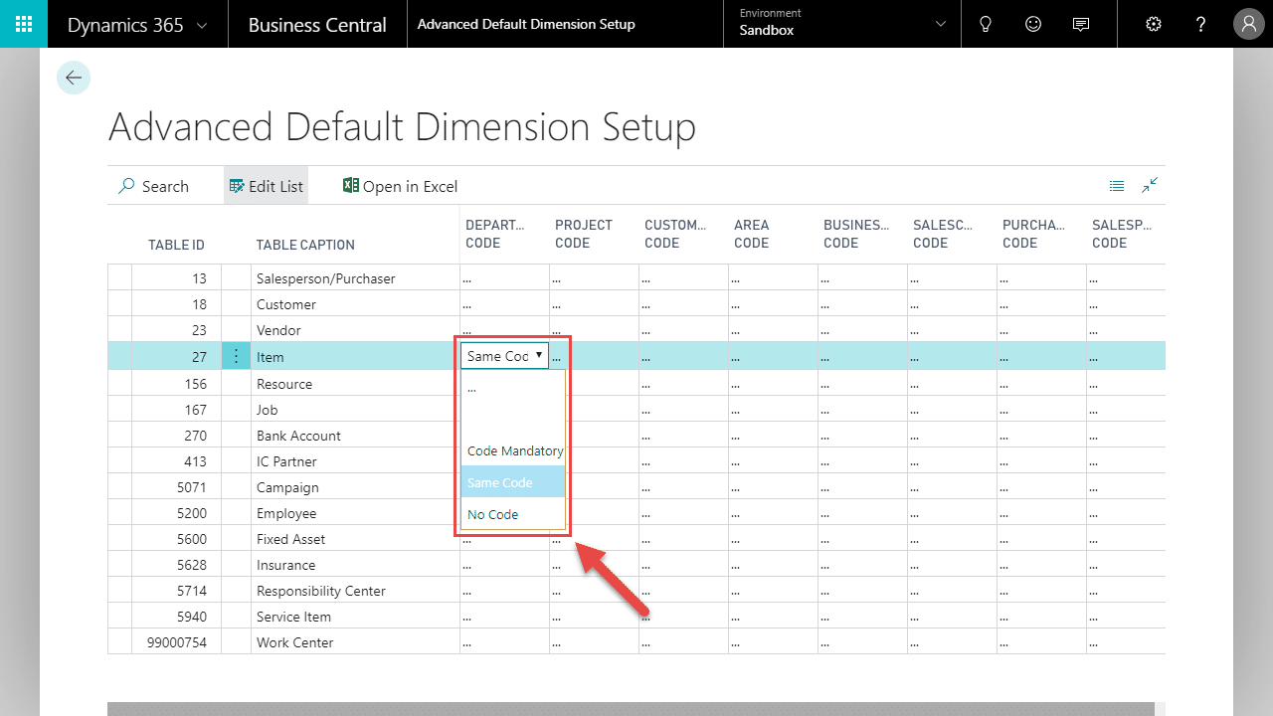
Task: Click the list layout options icon
Action: pos(1116,185)
